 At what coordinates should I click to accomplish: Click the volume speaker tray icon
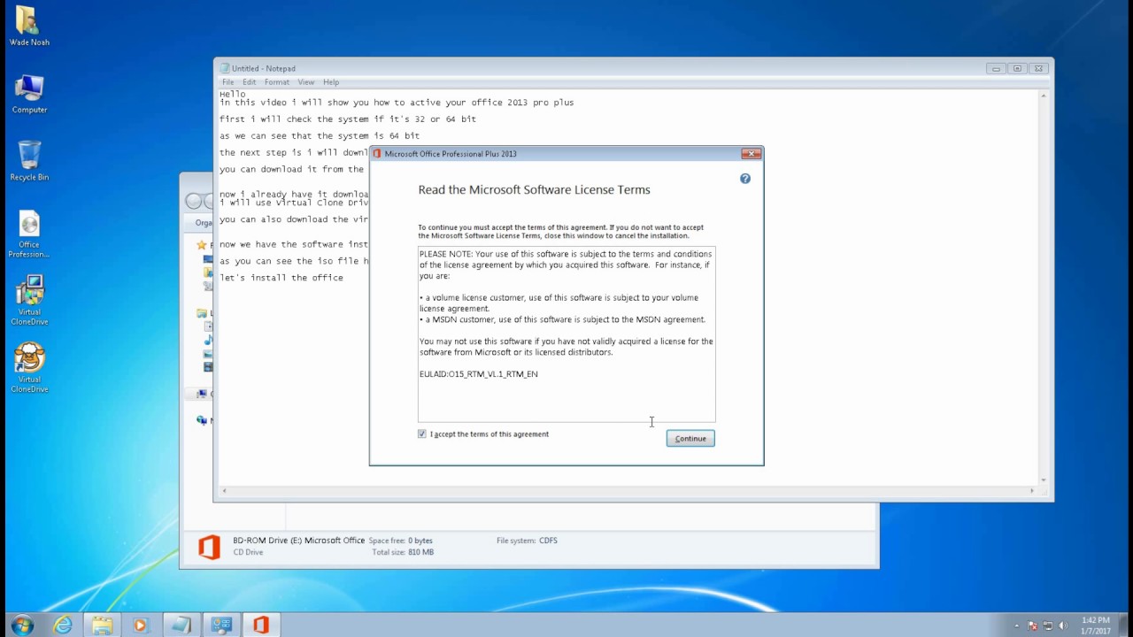pos(1063,625)
